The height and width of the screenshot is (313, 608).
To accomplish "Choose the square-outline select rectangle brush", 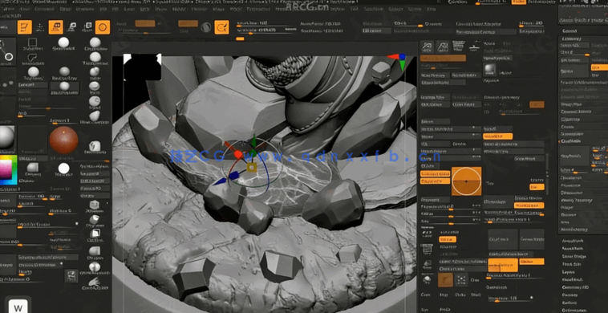I will pyautogui.click(x=33, y=43).
